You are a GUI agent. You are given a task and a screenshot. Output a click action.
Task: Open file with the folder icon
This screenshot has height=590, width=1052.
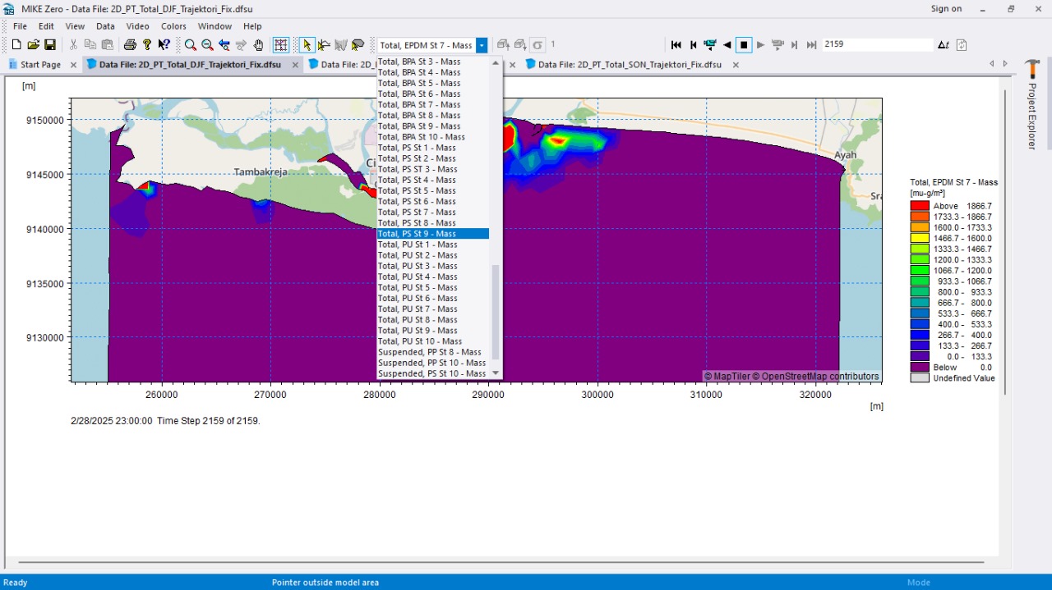tap(34, 45)
